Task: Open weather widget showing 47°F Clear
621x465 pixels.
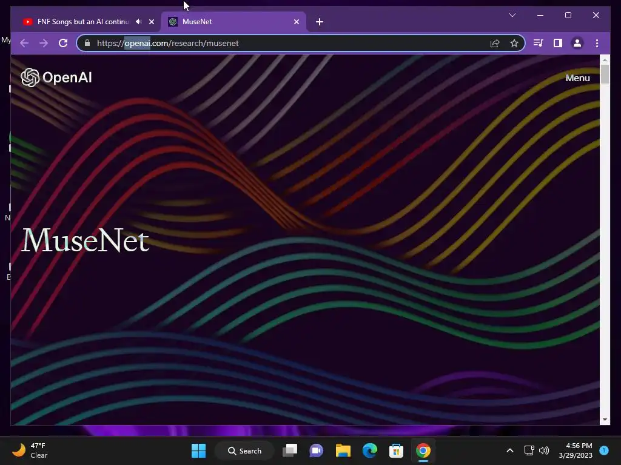Action: tap(30, 450)
